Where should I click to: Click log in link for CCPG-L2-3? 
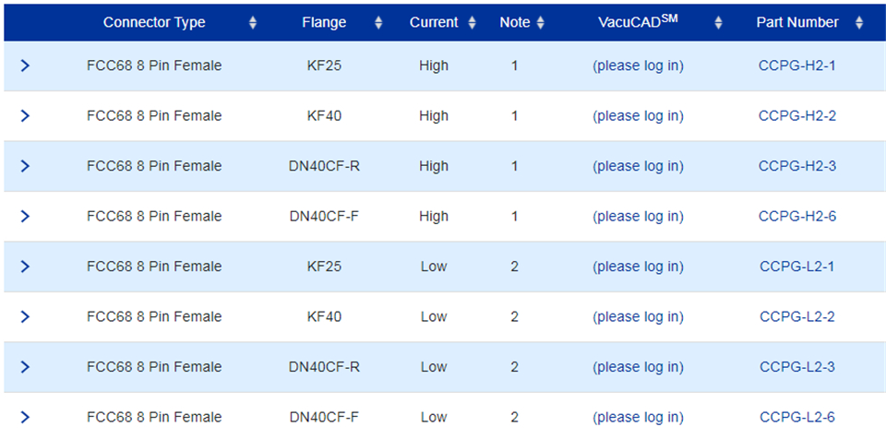point(638,367)
